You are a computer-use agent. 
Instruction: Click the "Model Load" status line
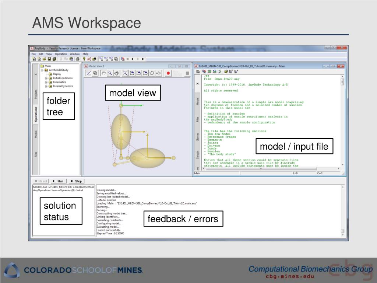click(64, 187)
